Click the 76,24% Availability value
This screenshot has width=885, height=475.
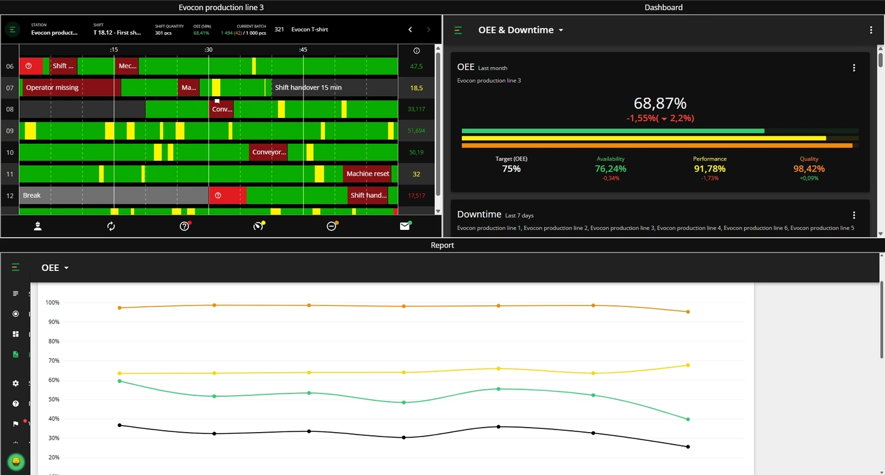(611, 169)
